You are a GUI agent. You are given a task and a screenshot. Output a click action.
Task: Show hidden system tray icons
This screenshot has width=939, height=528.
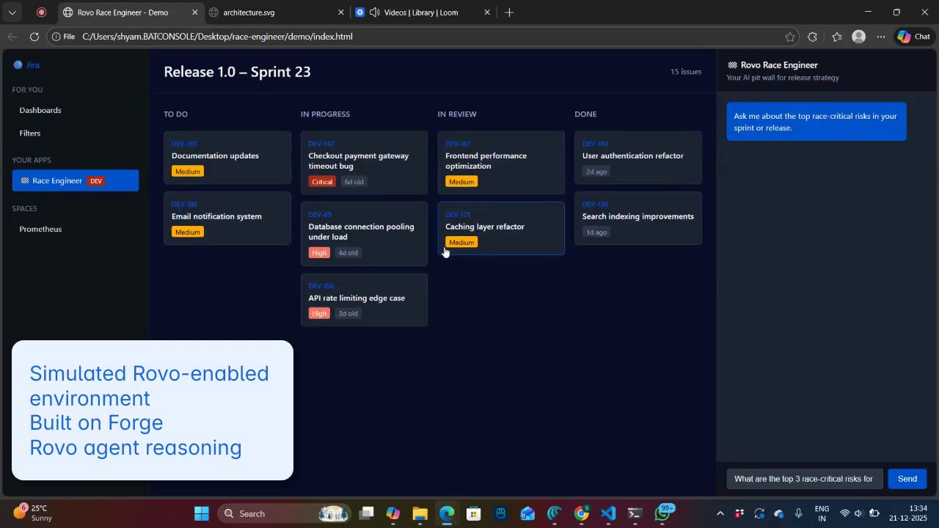[x=720, y=513]
